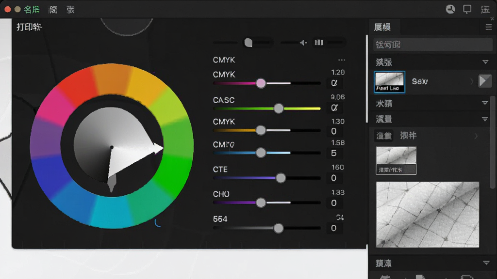The height and width of the screenshot is (279, 497).
Task: Click the value field of the 554 slider
Action: [x=334, y=228]
